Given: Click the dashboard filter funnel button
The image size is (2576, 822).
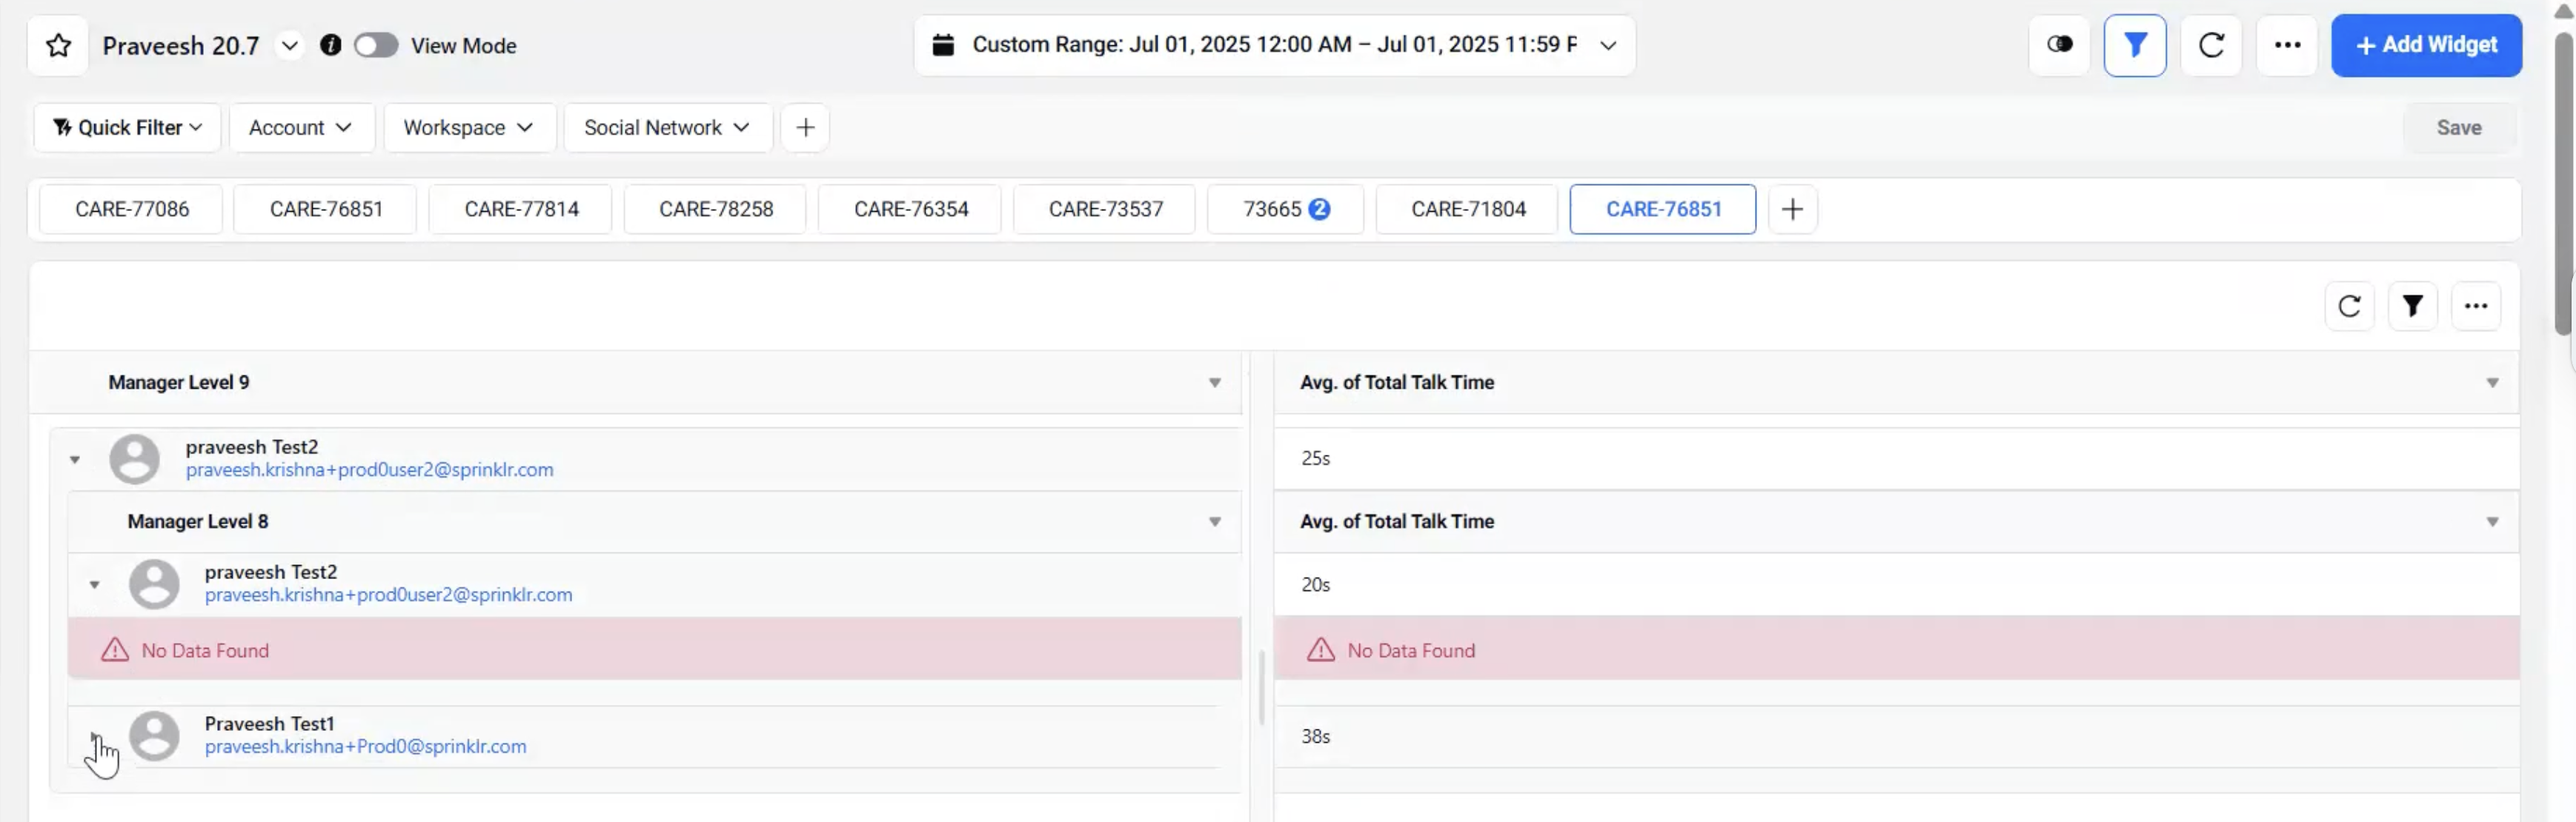Looking at the screenshot, I should point(2135,45).
